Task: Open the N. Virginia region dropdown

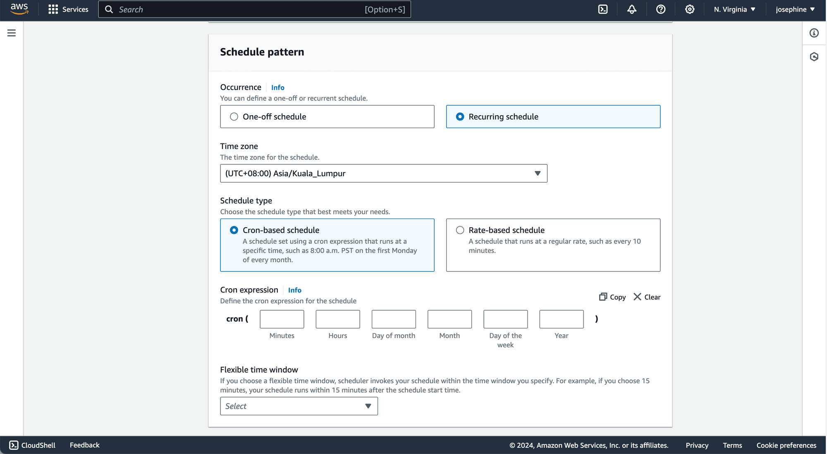Action: (734, 10)
